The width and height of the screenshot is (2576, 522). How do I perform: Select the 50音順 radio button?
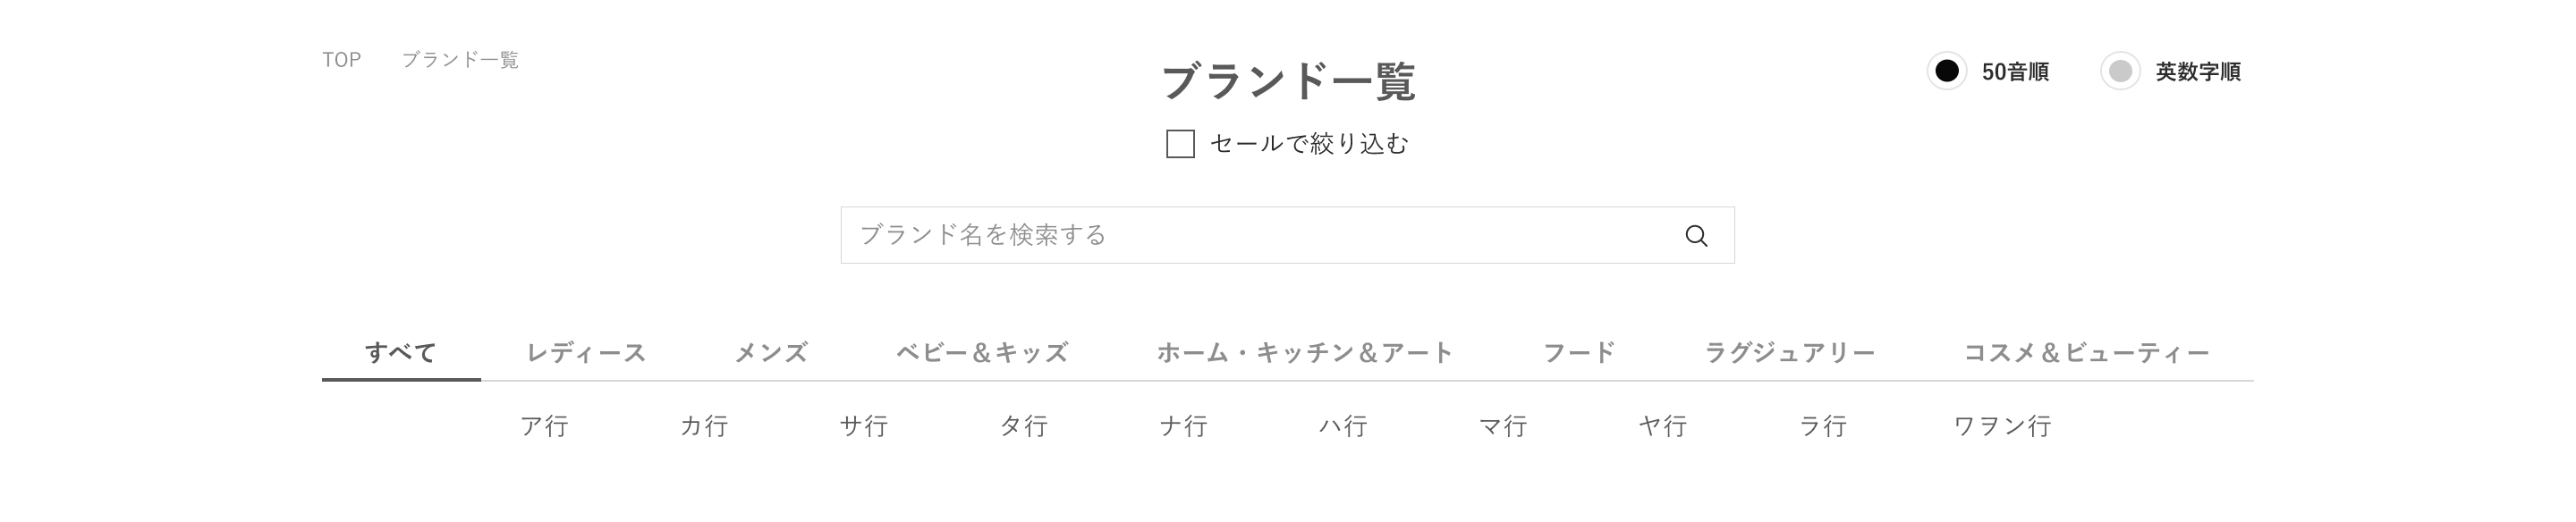coord(1946,71)
